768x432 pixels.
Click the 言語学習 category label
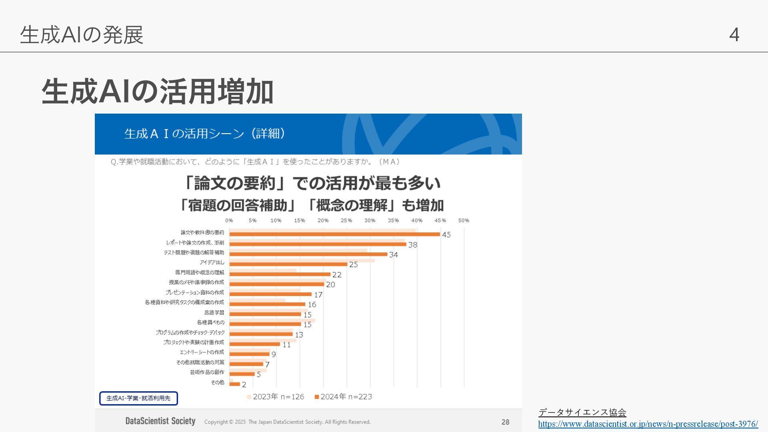click(214, 312)
